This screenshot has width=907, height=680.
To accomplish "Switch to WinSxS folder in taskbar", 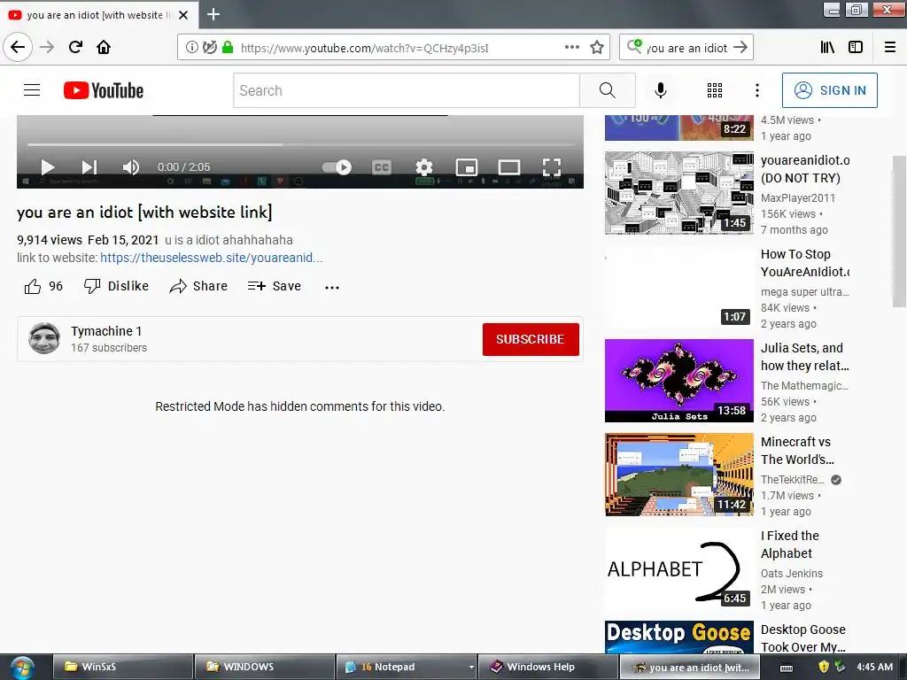I will point(122,667).
